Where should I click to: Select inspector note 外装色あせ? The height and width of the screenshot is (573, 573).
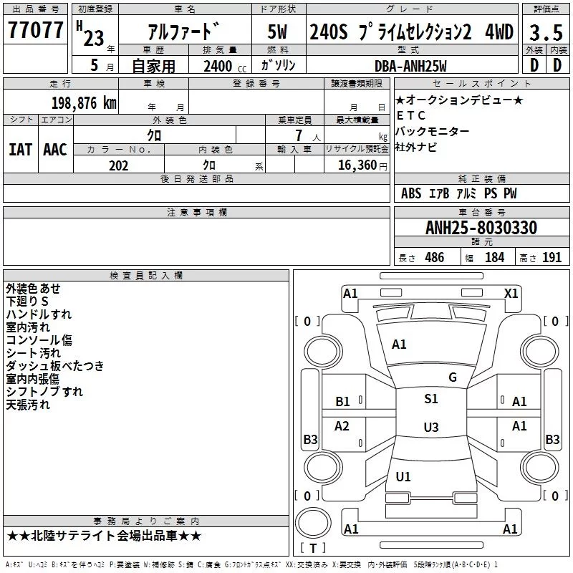click(x=33, y=289)
